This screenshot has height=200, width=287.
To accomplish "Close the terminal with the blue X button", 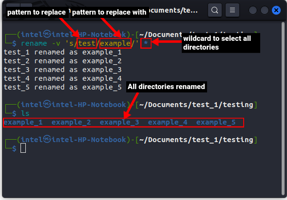I will [x=276, y=10].
